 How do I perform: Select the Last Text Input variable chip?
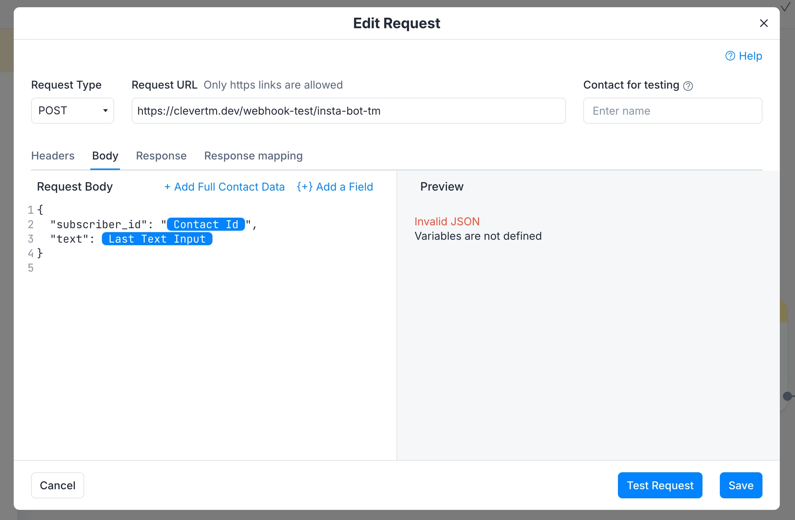coord(157,239)
